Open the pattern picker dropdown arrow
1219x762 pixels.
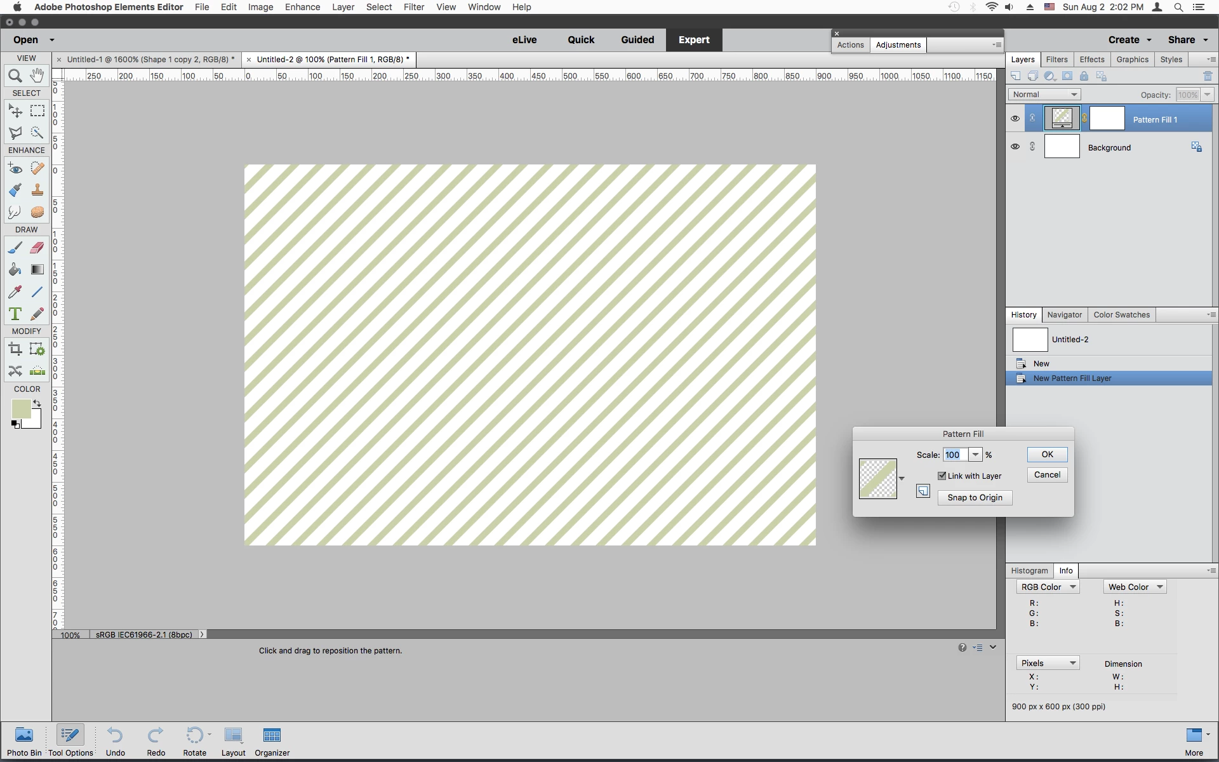click(x=902, y=479)
